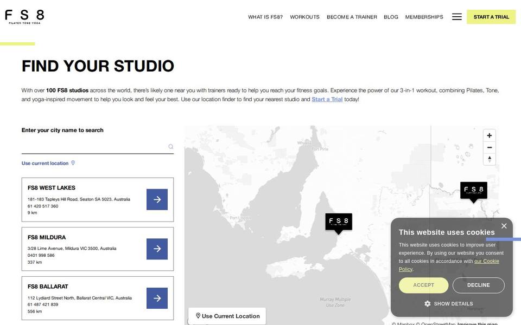Select the FS8 map marker near Mildura
Image resolution: width=521 pixels, height=325 pixels.
473,192
